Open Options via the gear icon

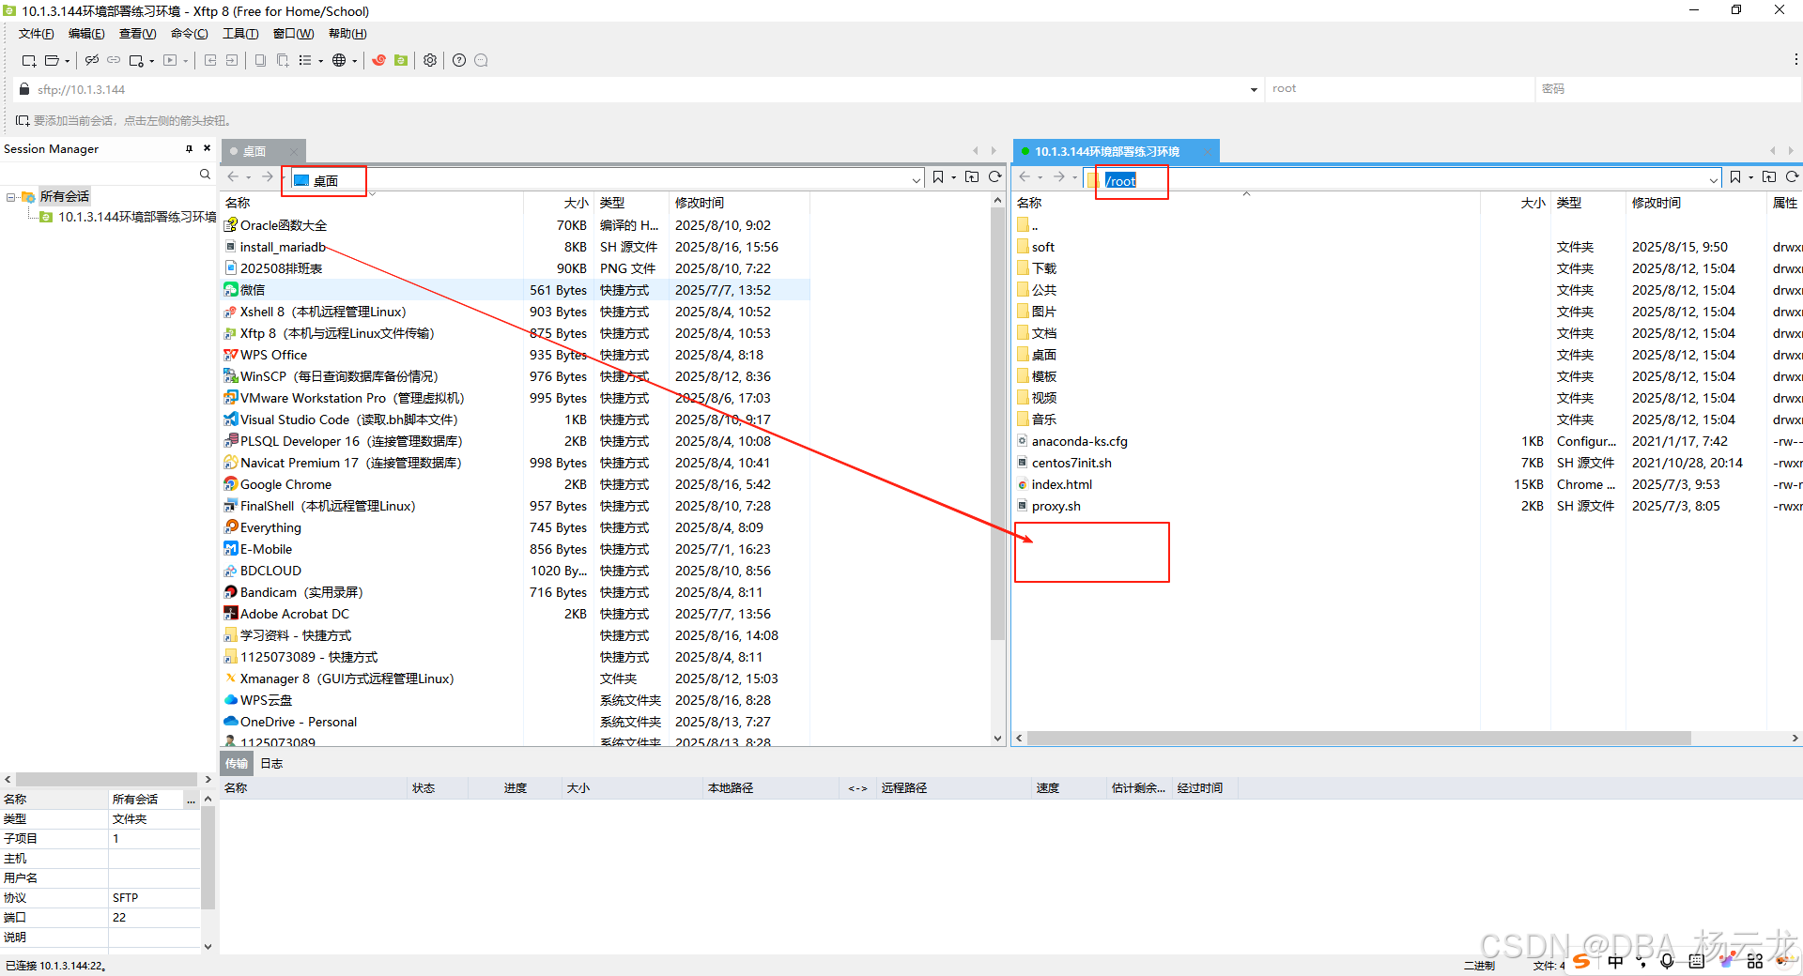(x=430, y=60)
